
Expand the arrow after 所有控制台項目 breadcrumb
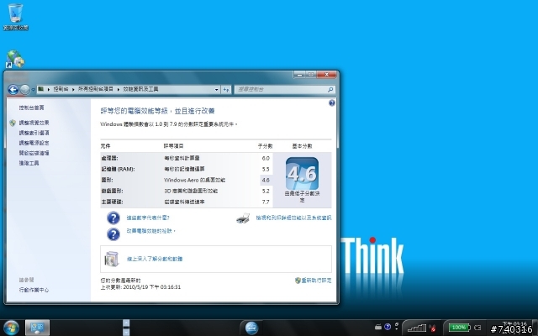coord(119,90)
